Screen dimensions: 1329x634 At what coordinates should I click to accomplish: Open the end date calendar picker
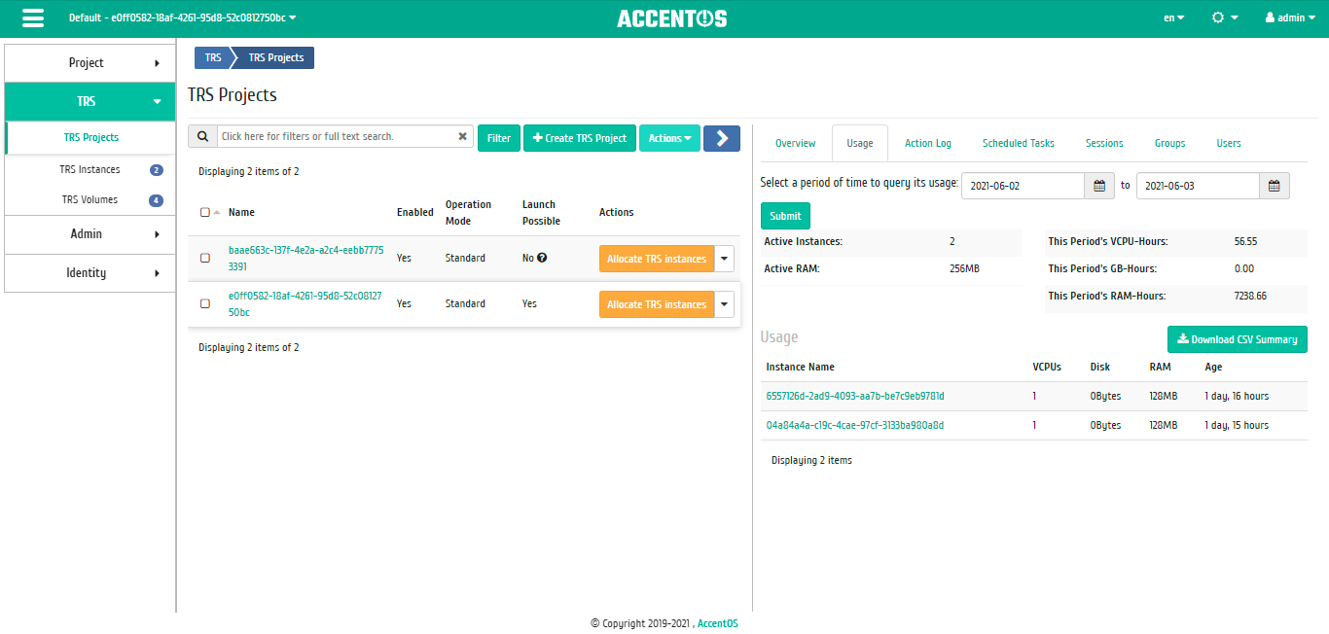tap(1275, 186)
